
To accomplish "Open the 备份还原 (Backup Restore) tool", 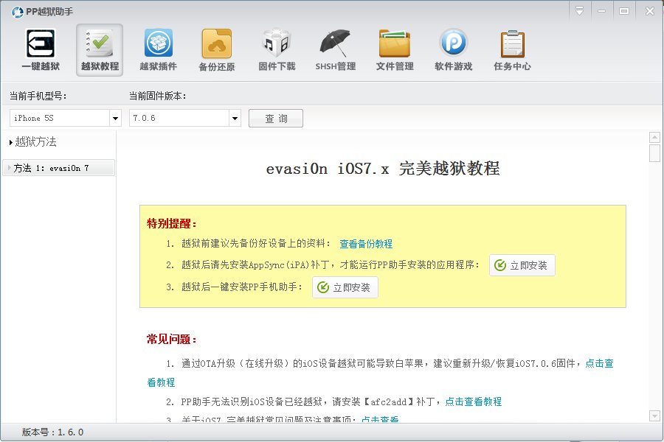I will (217, 49).
